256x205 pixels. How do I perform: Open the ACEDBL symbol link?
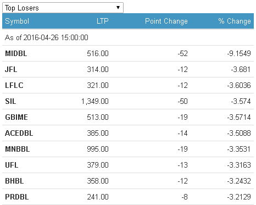[x=19, y=133]
